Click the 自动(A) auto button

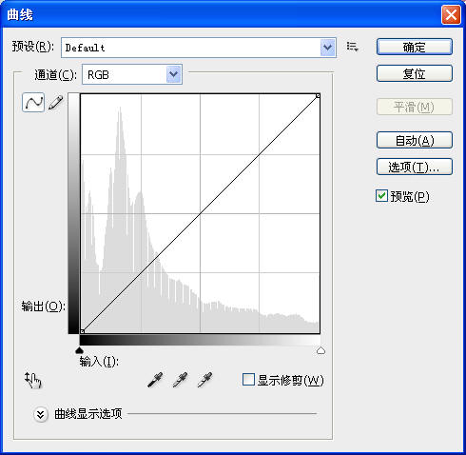tap(415, 140)
